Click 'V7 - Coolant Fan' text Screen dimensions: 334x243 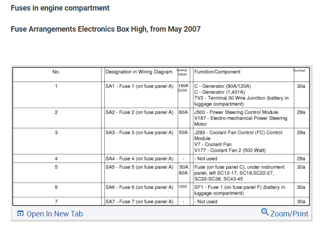pos(213,144)
